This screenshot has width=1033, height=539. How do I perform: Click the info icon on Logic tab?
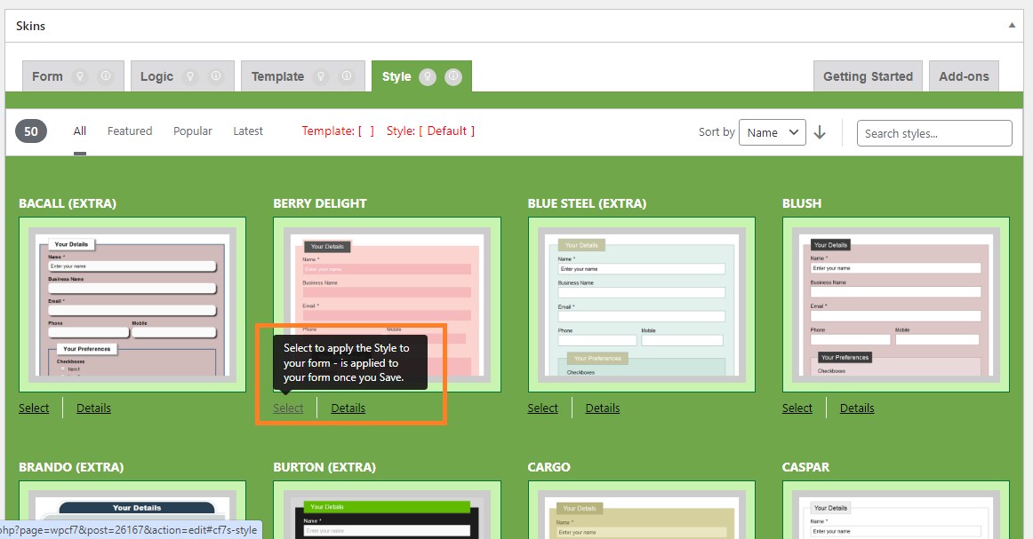point(215,76)
